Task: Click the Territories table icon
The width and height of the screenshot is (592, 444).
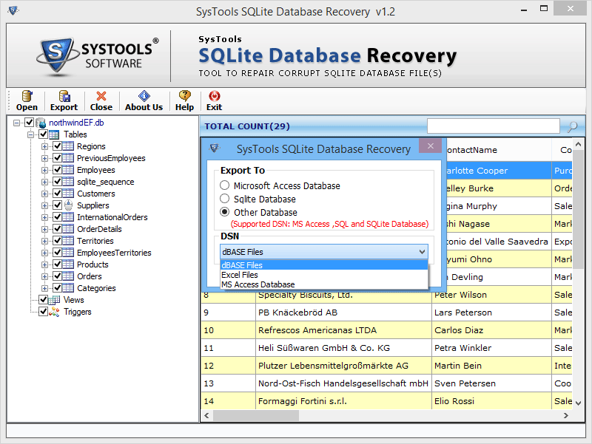Action: point(68,241)
